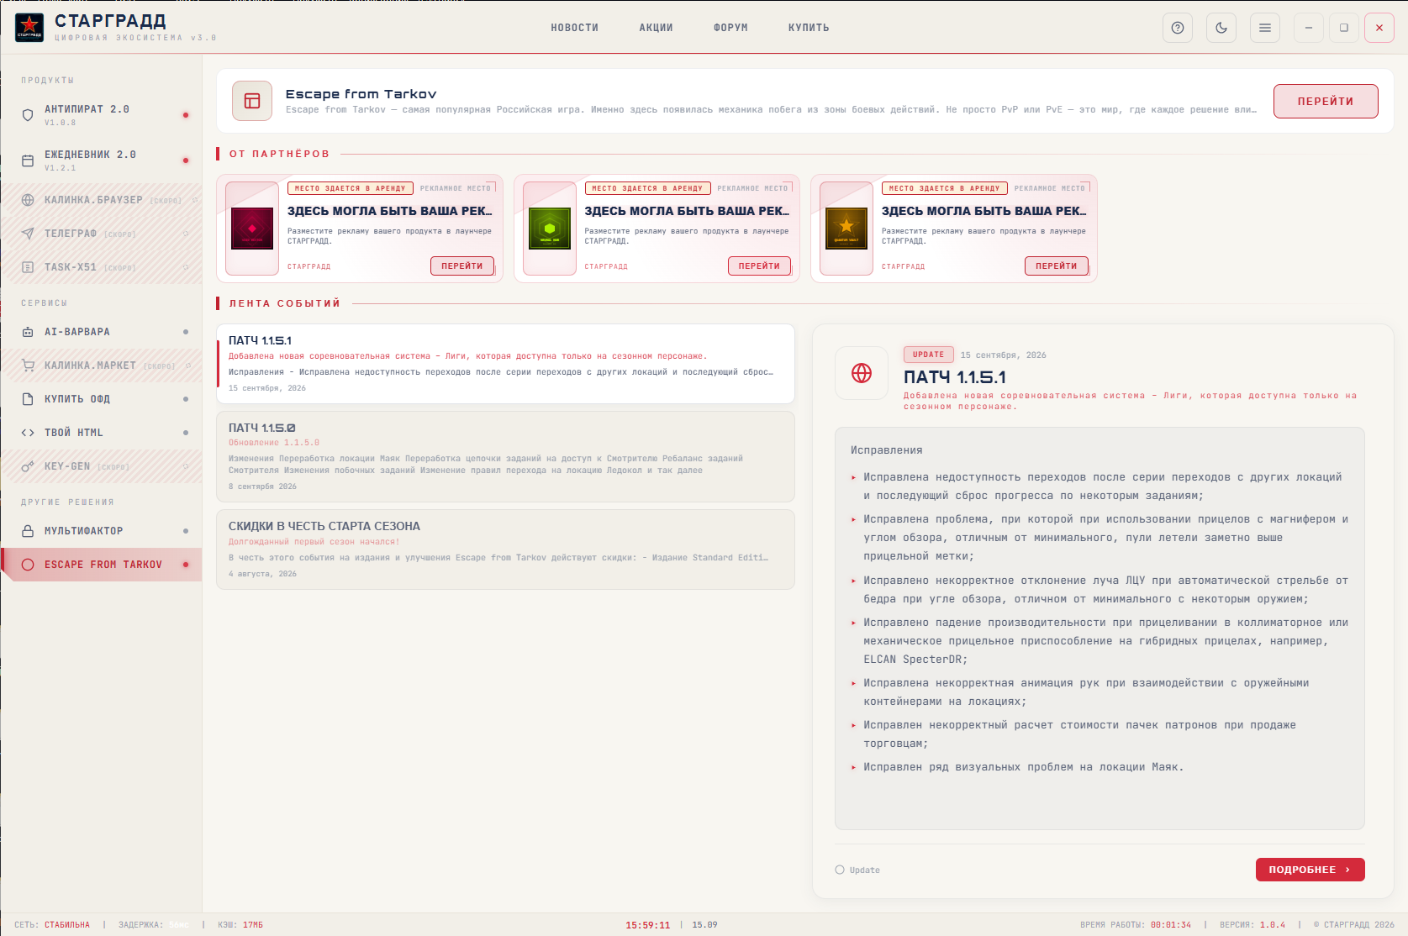Click the 'Исправления' heading in the details panel

point(886,450)
